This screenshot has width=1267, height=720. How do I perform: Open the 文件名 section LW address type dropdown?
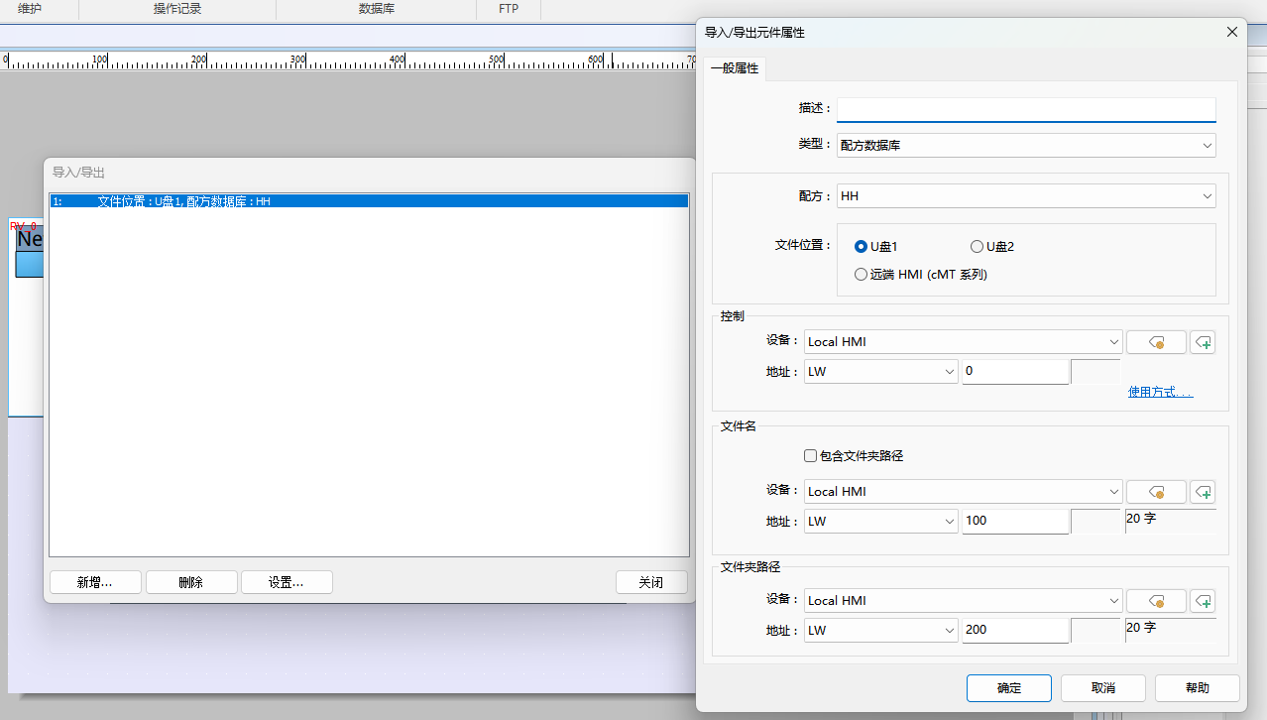(x=880, y=521)
